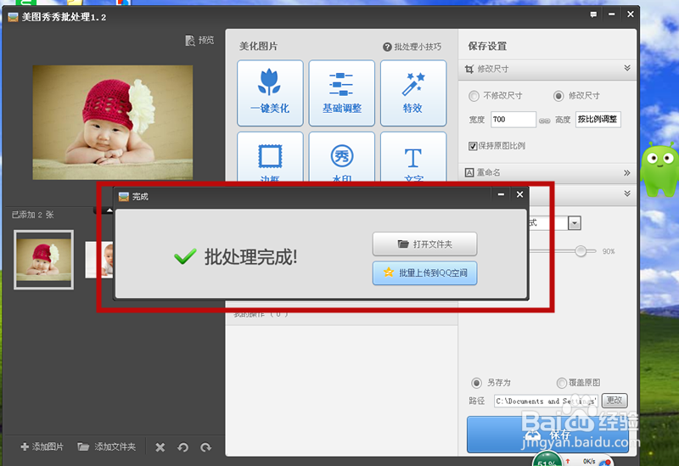
Task: Click the feedback message icon in title bar
Action: pyautogui.click(x=593, y=14)
